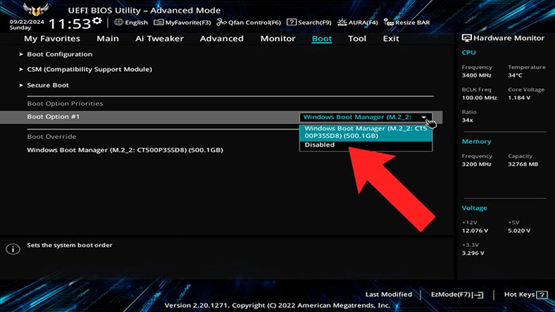Screen dimensions: 555x312
Task: Open the My Favorites tab
Action: (52, 39)
